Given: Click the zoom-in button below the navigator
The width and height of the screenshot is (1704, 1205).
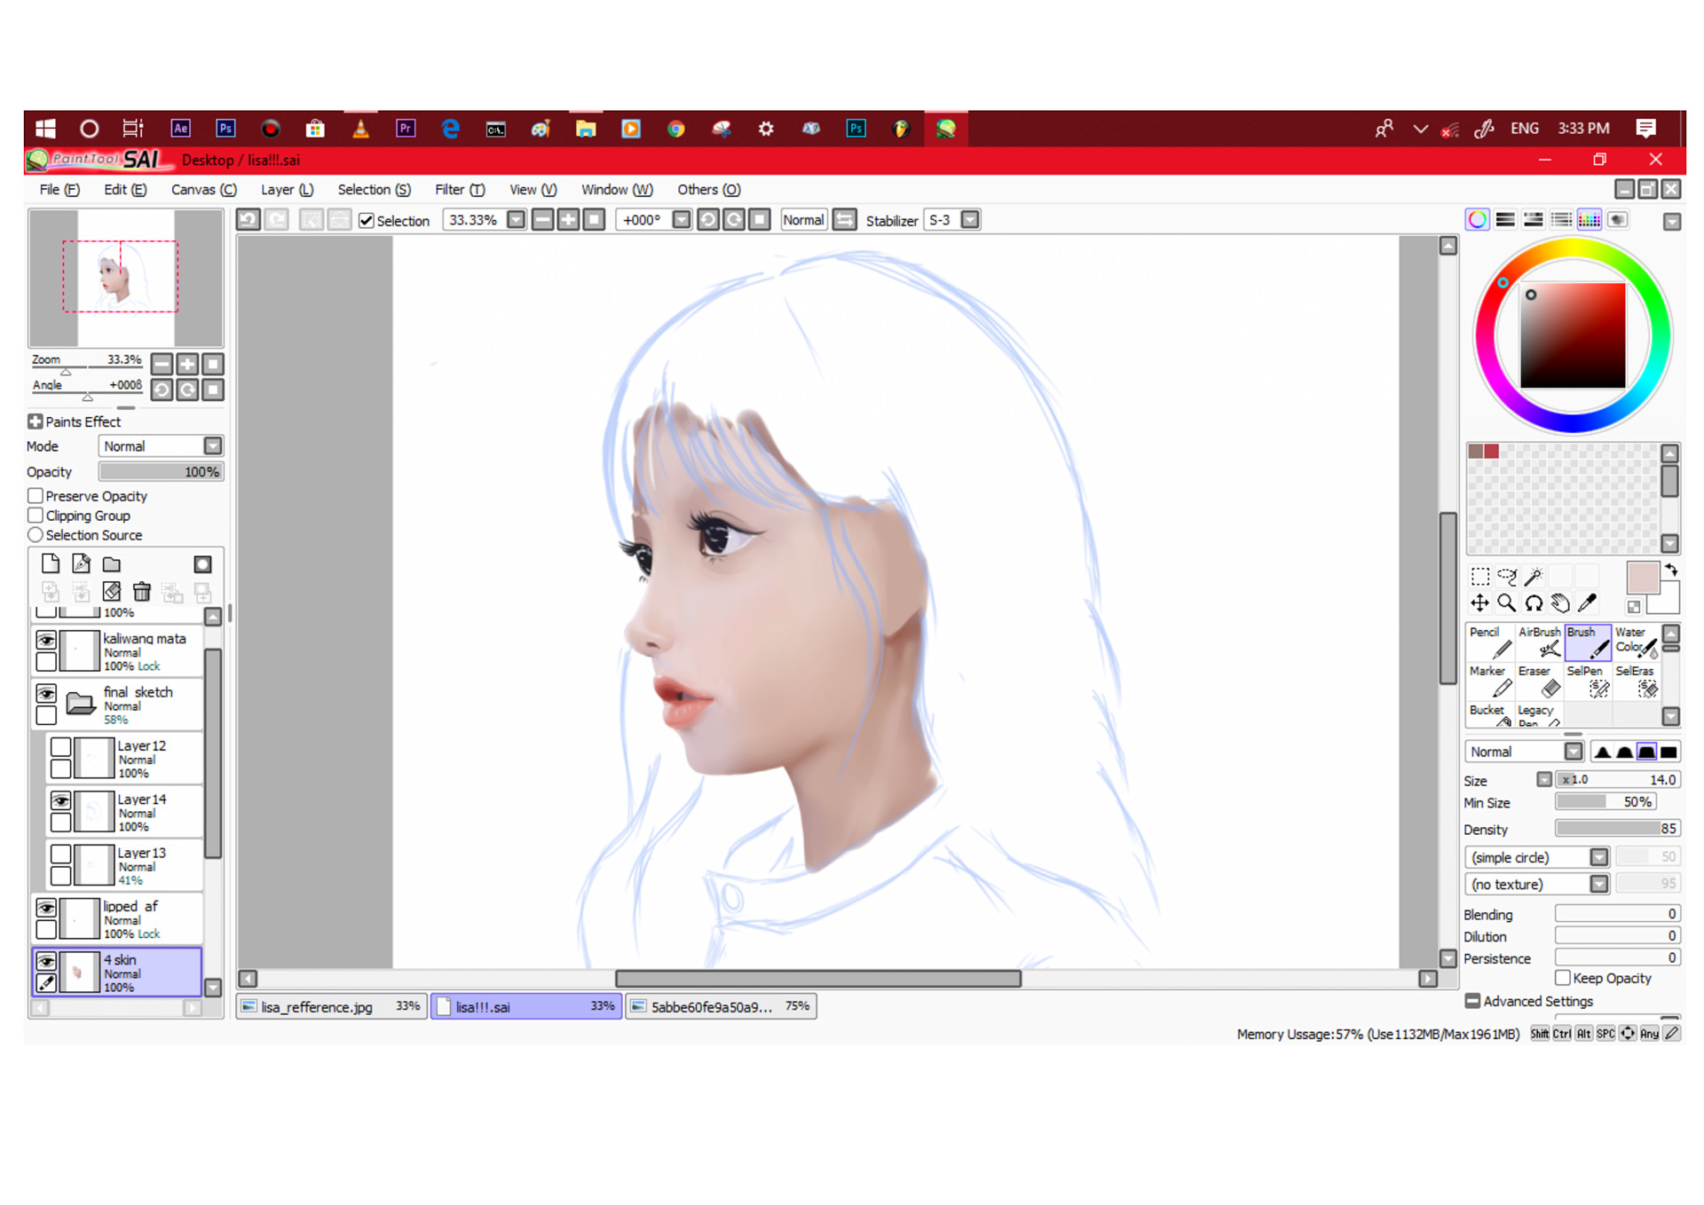Looking at the screenshot, I should [186, 364].
